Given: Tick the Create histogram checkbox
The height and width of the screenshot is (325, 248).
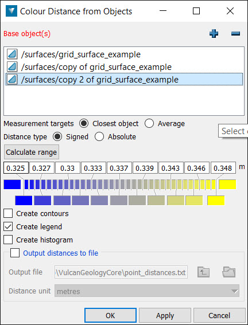Looking at the screenshot, I should pos(8,240).
